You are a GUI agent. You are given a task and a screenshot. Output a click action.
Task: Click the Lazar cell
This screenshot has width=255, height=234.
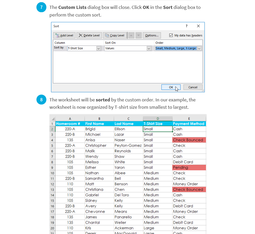(x=128, y=134)
